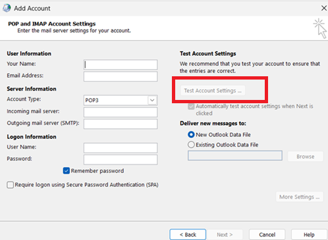Cancel the Add Account wizard
This screenshot has width=328, height=240.
coord(267,235)
